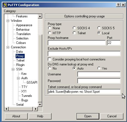The height and width of the screenshot is (122, 127).
Task: Open the Rlogin category
Action: click(20, 65)
